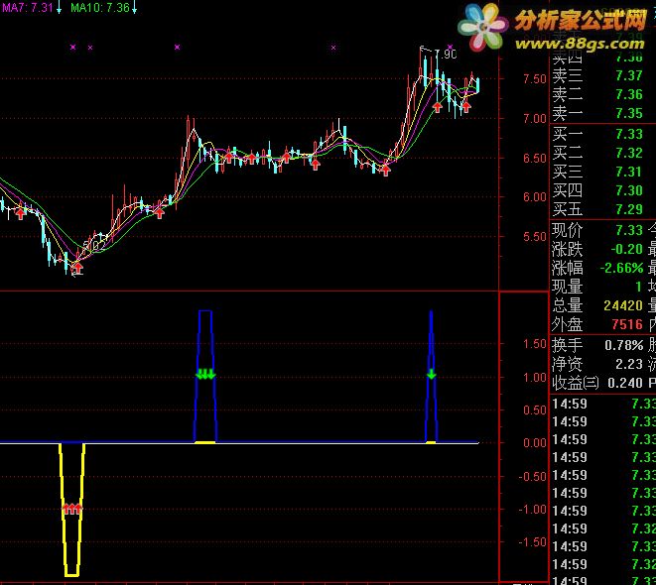656x585 pixels.
Task: Click the 净资 2.23 value
Action: point(629,364)
